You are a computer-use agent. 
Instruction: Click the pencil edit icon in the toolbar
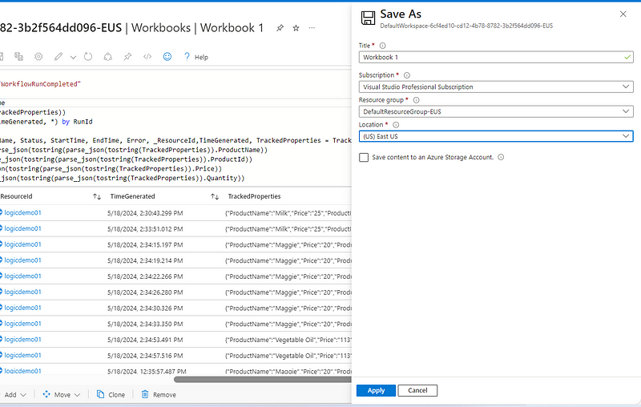click(x=58, y=56)
